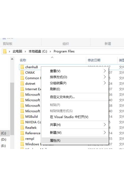
Task: Open the 排序方式(O) submenu
Action: pos(75,77)
